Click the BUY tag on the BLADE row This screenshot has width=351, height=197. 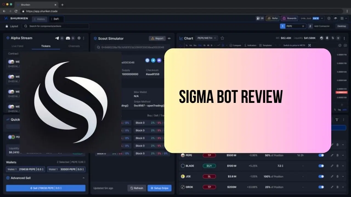coord(209,166)
